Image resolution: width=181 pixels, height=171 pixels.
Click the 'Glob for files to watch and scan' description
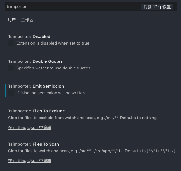91,151
